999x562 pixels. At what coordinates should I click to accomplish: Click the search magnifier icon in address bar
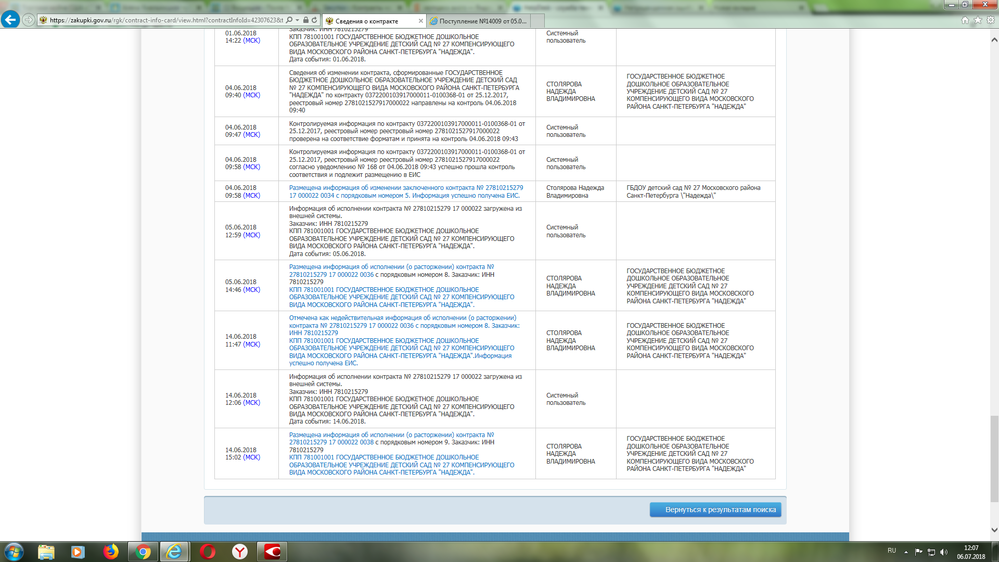289,20
